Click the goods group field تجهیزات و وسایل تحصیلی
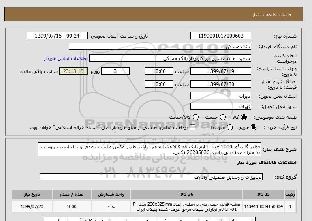 [x=151, y=177]
